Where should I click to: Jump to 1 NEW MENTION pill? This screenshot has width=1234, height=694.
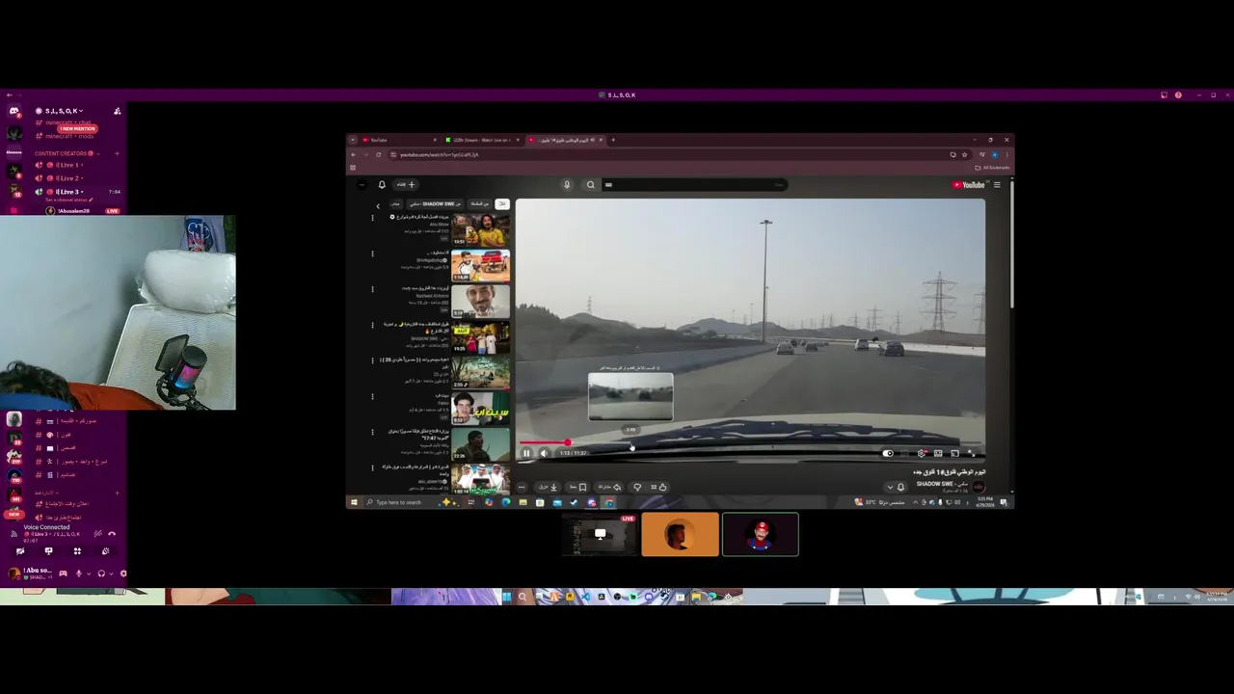[x=77, y=129]
